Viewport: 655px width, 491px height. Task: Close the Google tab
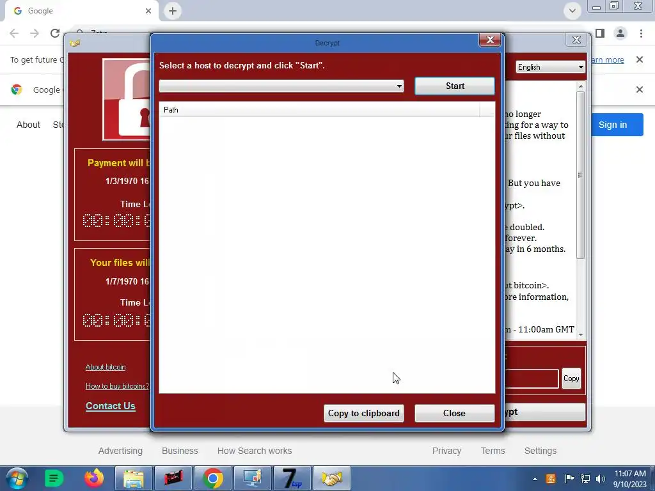point(148,11)
